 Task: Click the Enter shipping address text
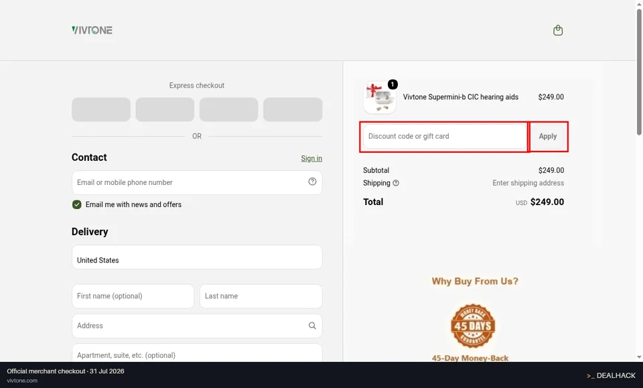point(528,183)
